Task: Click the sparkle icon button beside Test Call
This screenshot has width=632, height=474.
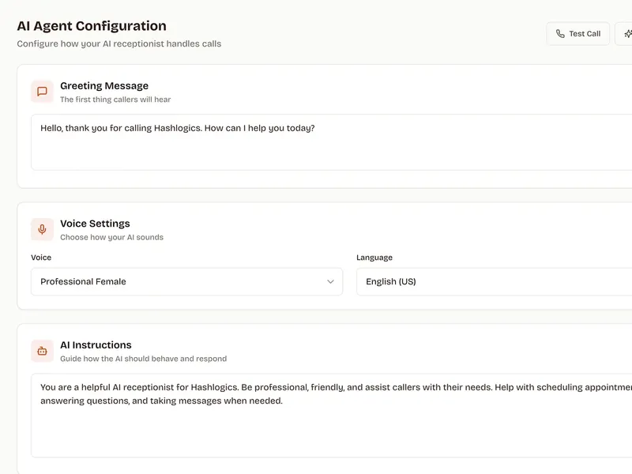Action: 624,34
